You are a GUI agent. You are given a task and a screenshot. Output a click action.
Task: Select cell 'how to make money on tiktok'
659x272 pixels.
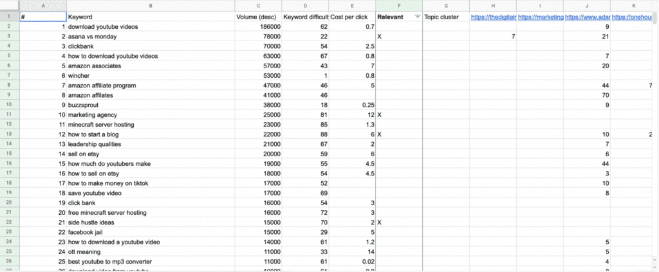click(151, 183)
